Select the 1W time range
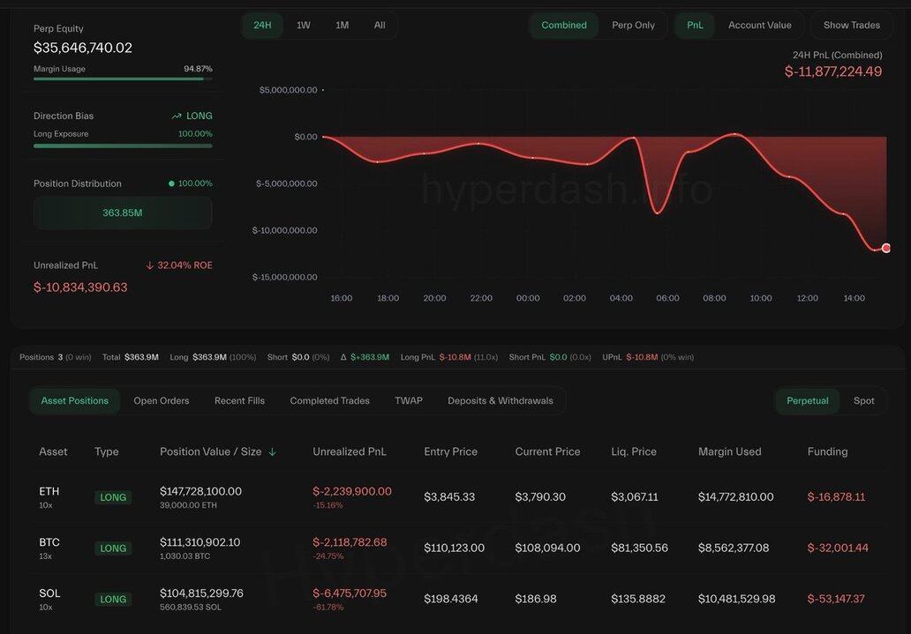 tap(303, 26)
